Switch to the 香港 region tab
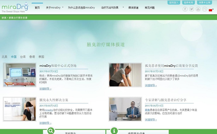The width and height of the screenshot is (217, 134). 32,57
